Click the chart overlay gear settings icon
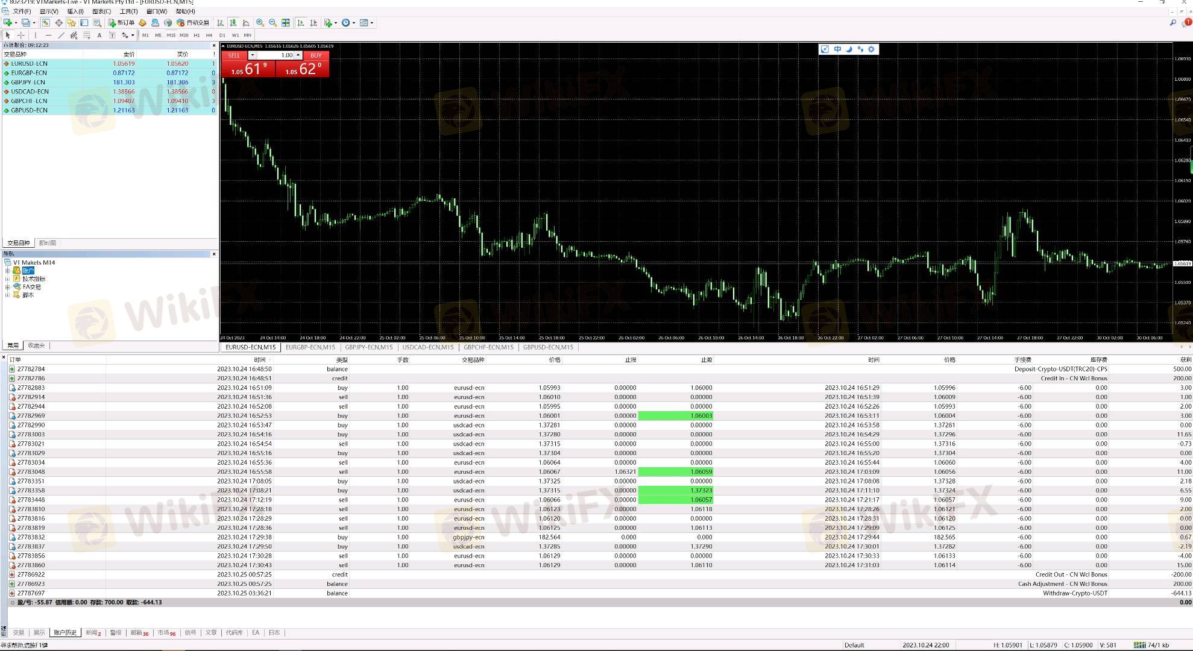The image size is (1193, 651). click(x=871, y=49)
